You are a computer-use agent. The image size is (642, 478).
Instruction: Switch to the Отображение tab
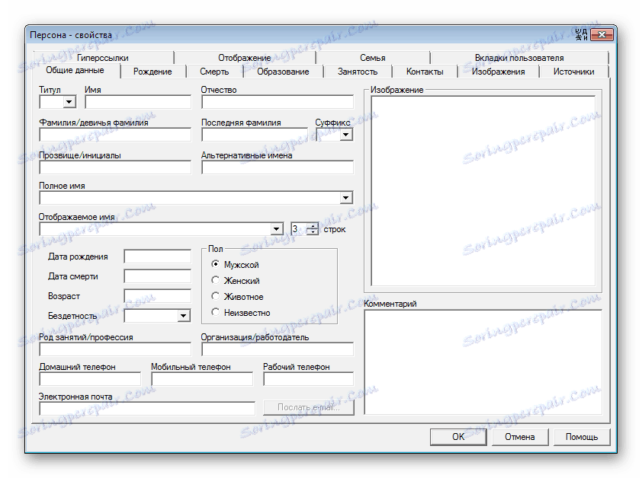coord(245,58)
